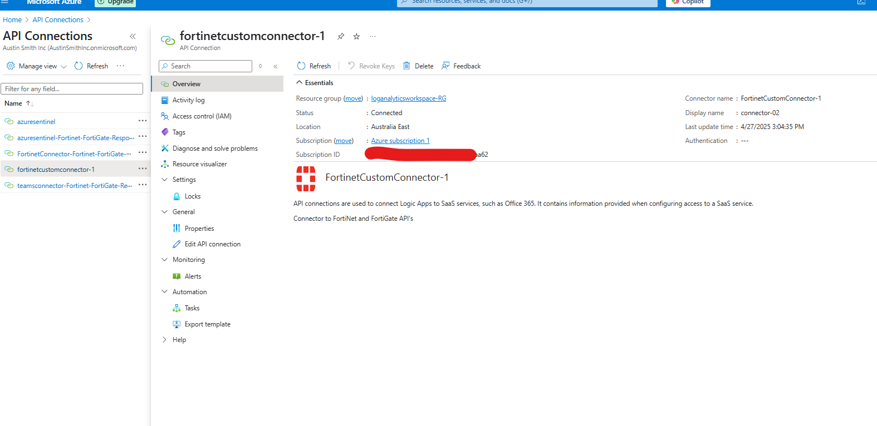
Task: Select fortinetcustomconnector-1 row in list
Action: point(75,169)
